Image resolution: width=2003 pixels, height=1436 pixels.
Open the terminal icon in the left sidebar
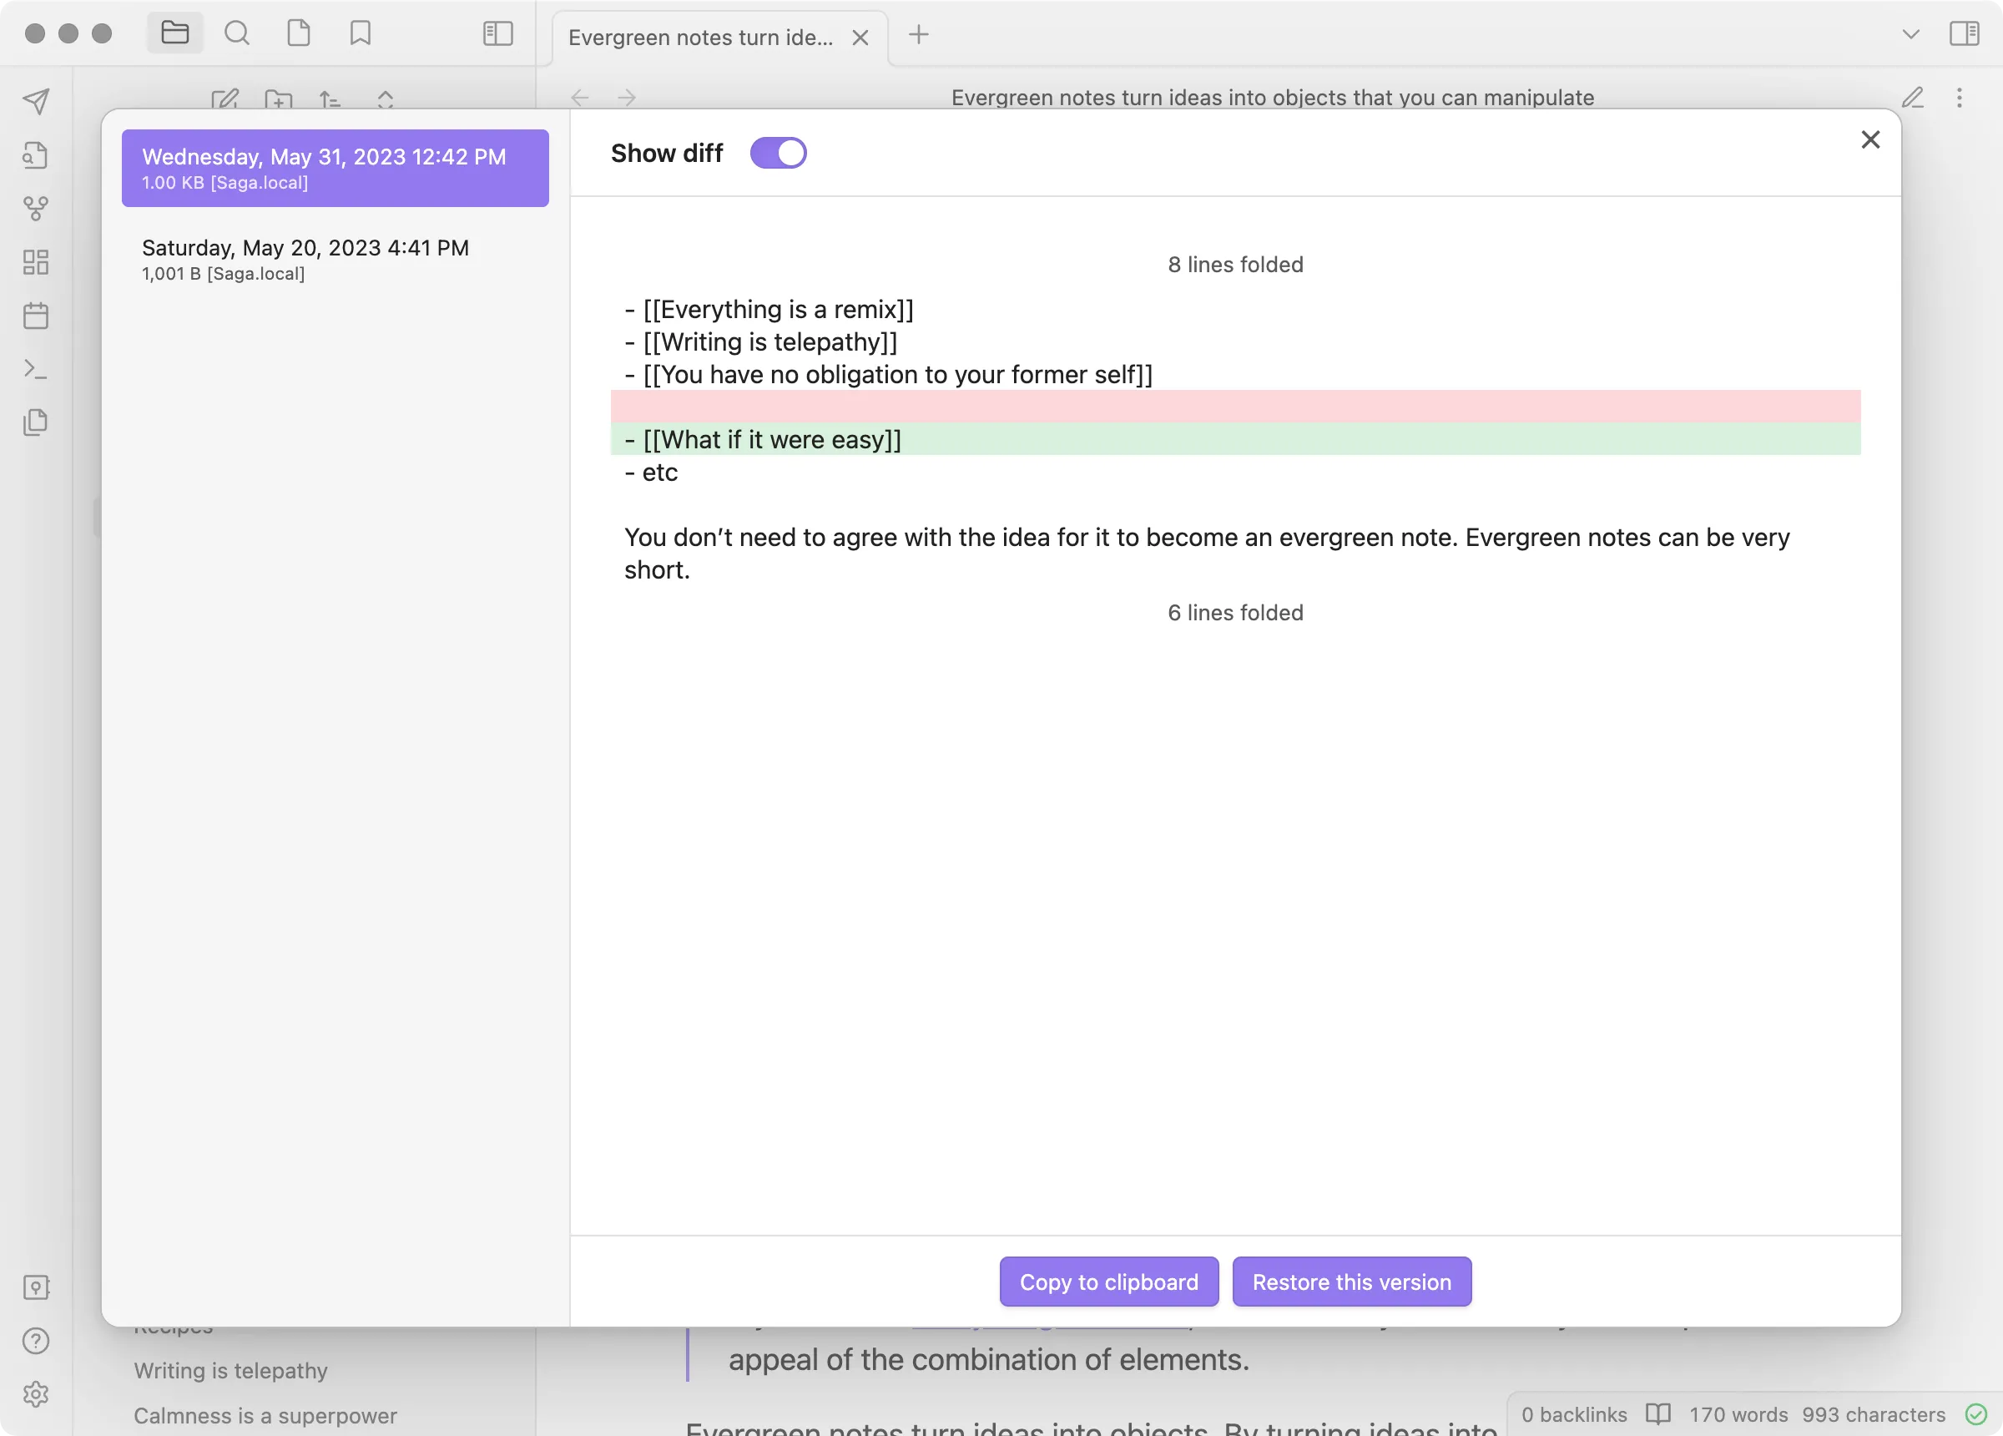coord(36,370)
